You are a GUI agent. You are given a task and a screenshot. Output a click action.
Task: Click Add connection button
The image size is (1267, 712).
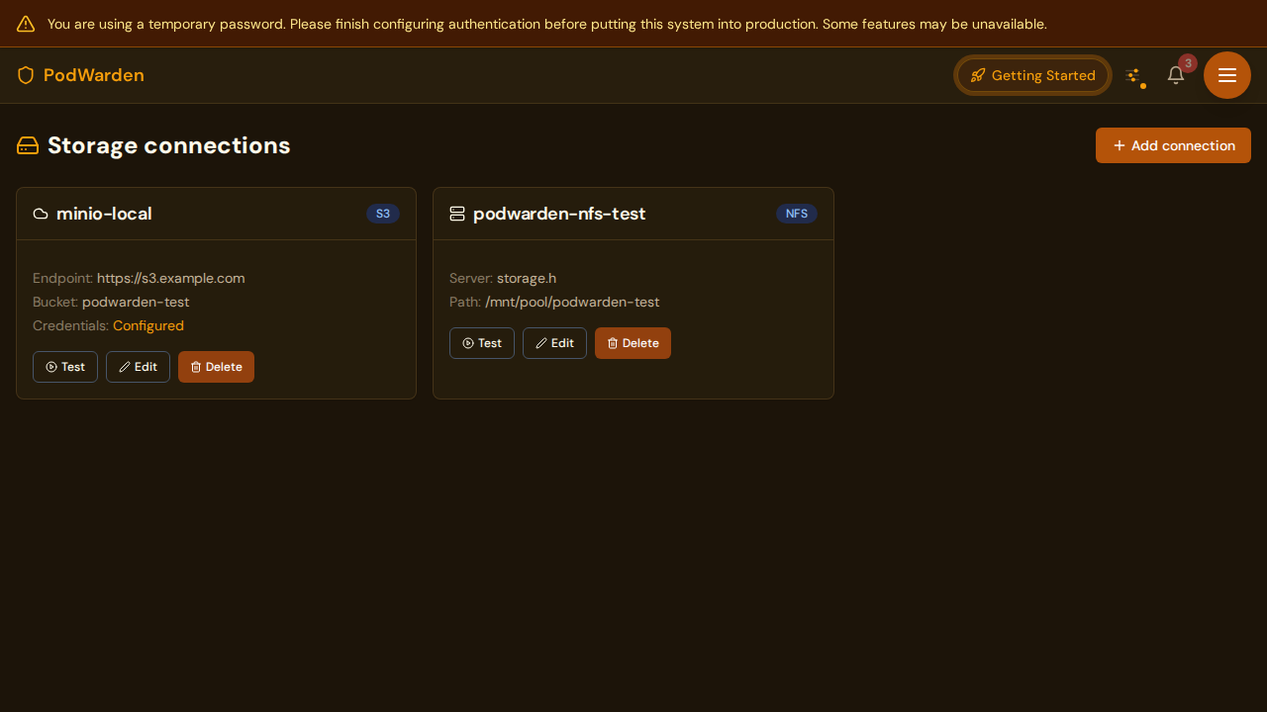click(1173, 145)
